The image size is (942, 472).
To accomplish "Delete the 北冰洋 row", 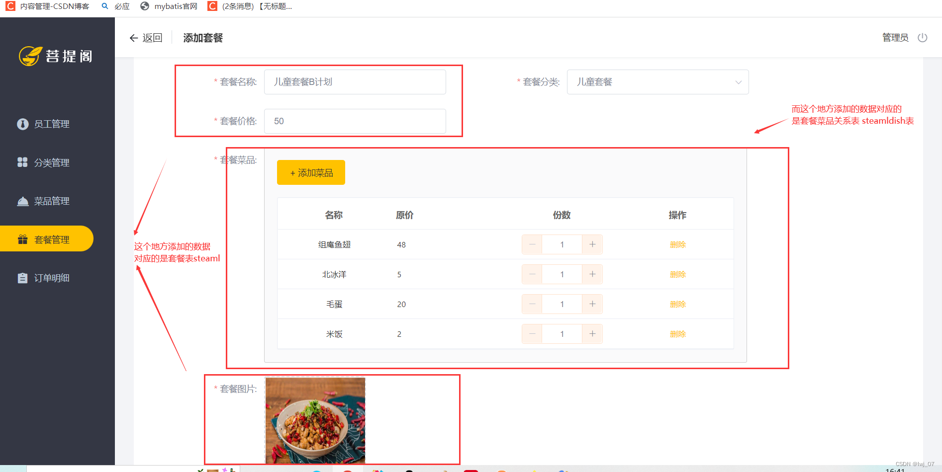I will click(678, 274).
